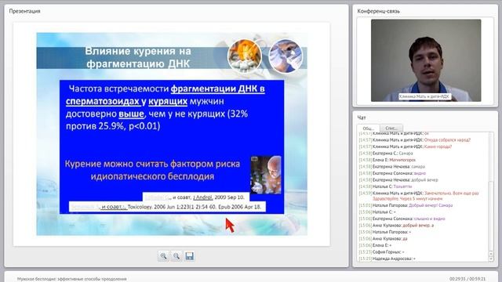This screenshot has width=502, height=282.
Task: Click chat message 'Замечательно. Всем еще раз'
Action: tap(452, 193)
